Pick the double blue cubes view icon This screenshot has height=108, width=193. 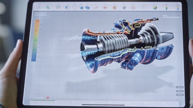click(87, 8)
